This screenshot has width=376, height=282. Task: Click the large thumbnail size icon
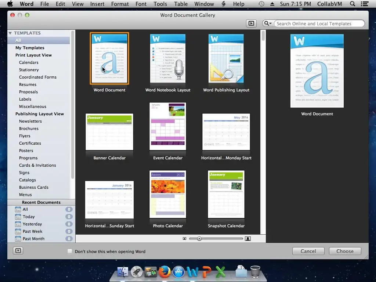coord(248,239)
